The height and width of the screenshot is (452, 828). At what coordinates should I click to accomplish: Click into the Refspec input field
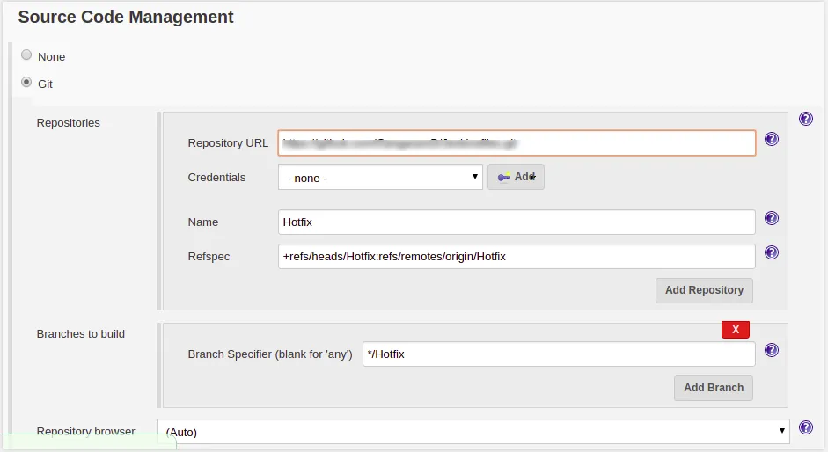[x=517, y=257]
